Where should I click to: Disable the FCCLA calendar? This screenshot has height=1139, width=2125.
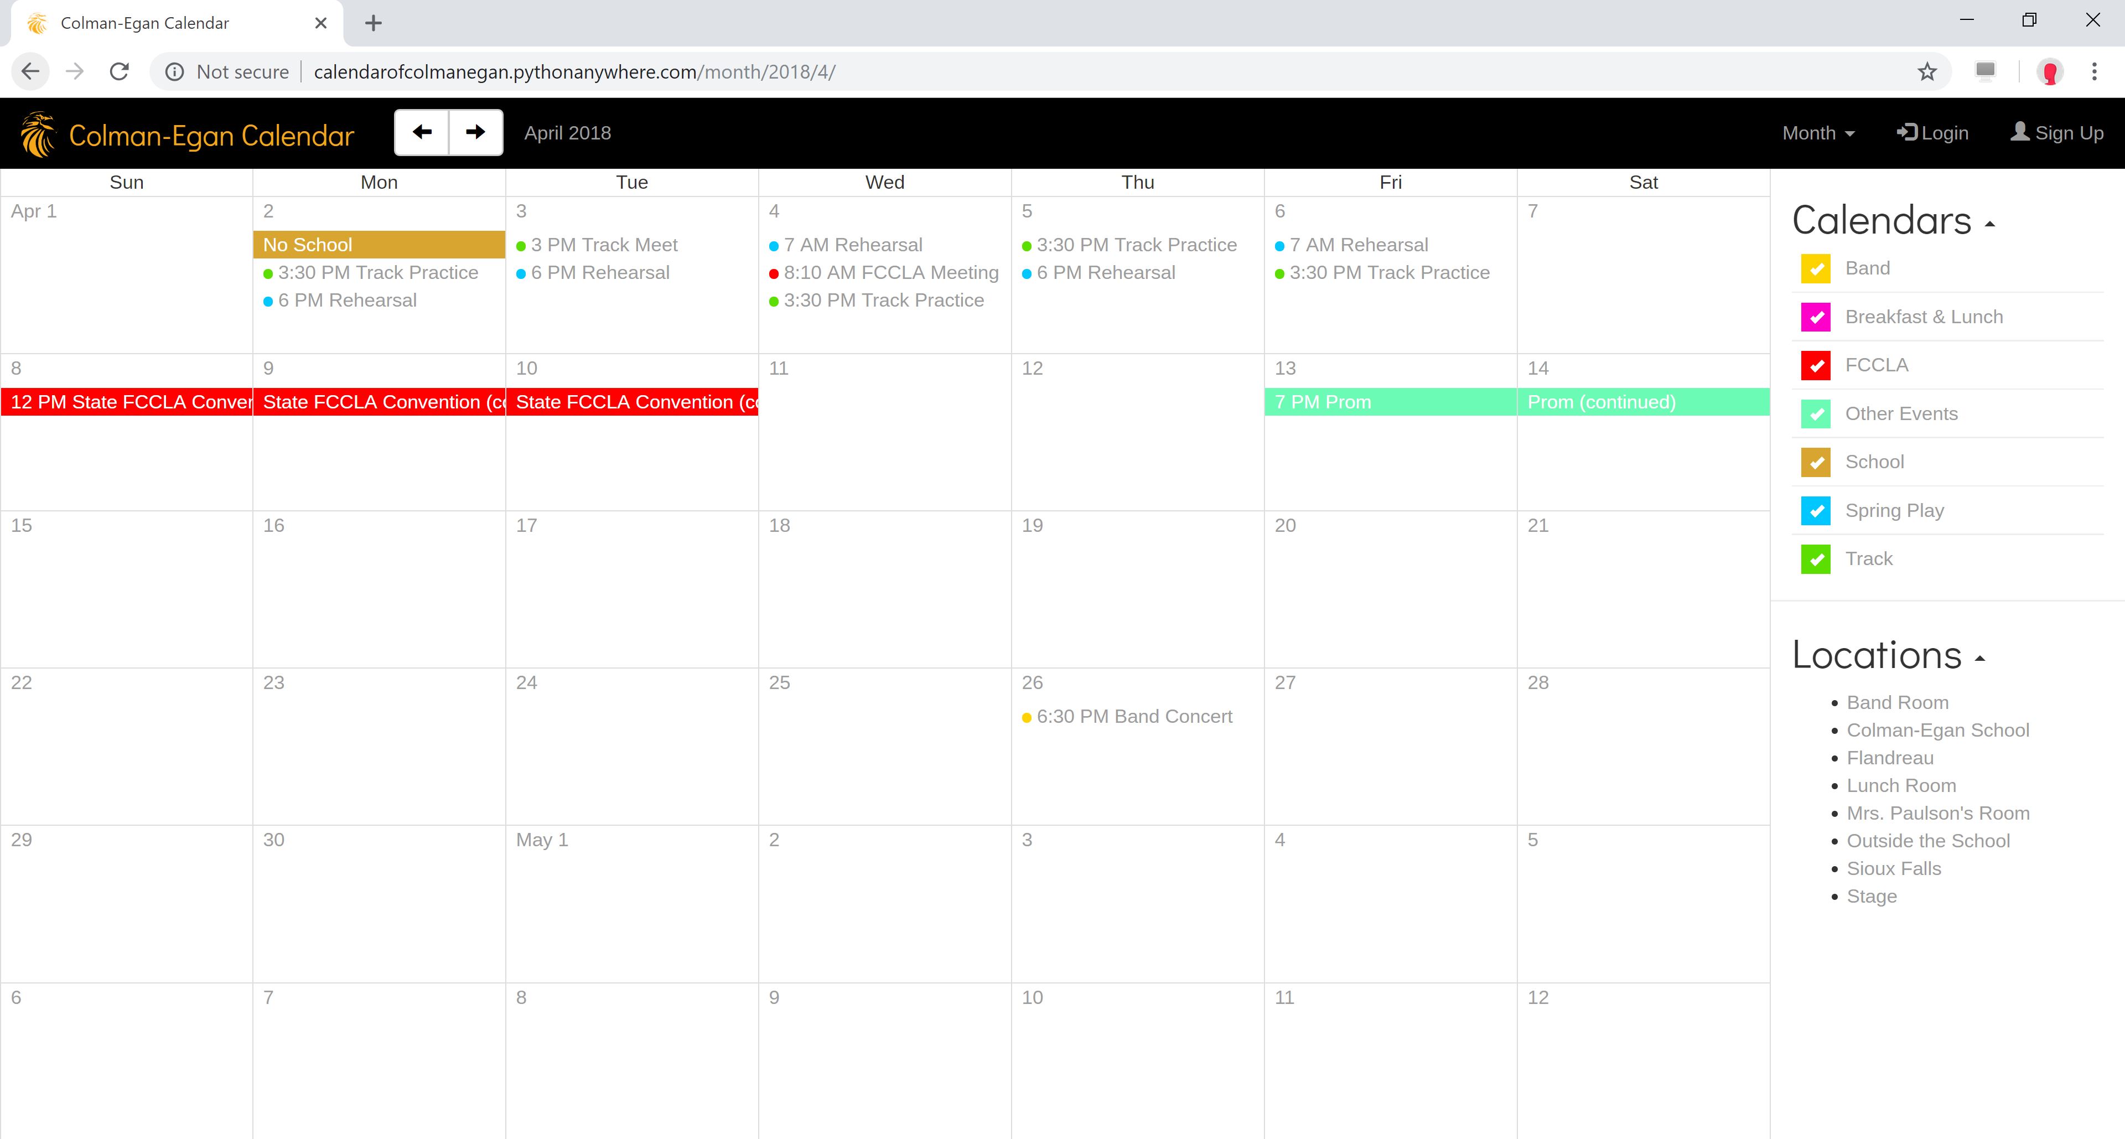click(1816, 365)
